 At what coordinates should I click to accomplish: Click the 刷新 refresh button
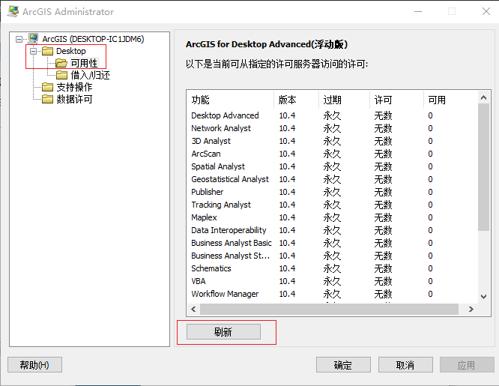point(223,332)
